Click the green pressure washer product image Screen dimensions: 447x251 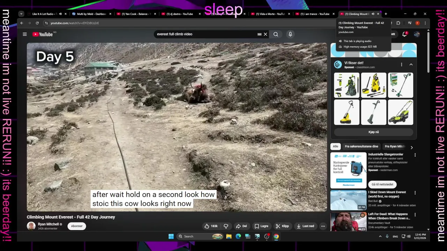[x=347, y=85]
